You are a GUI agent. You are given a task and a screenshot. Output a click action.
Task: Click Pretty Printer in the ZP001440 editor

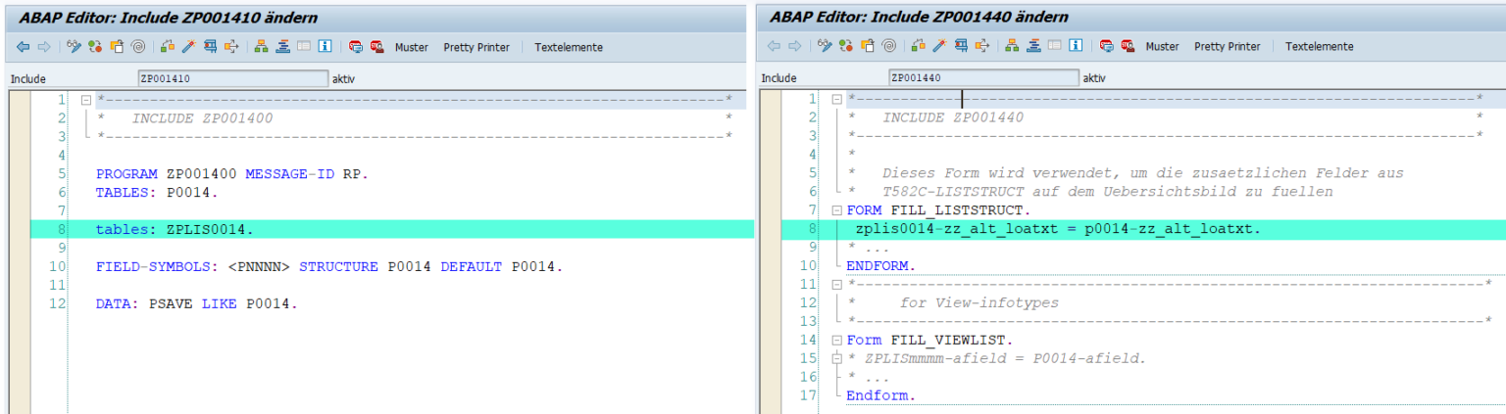[x=1227, y=47]
